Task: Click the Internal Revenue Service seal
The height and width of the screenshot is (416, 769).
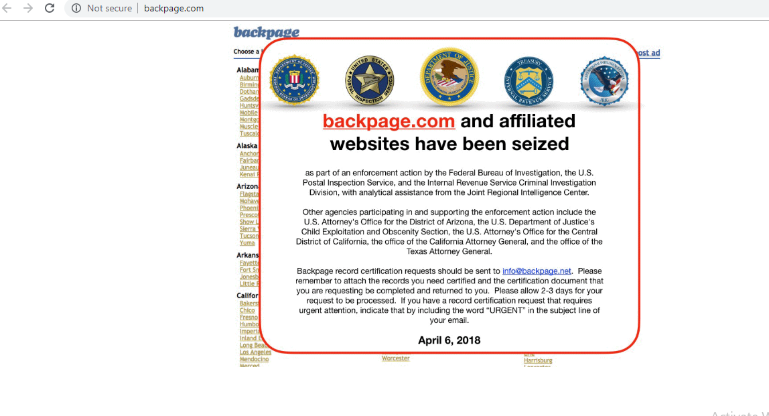Action: click(529, 81)
